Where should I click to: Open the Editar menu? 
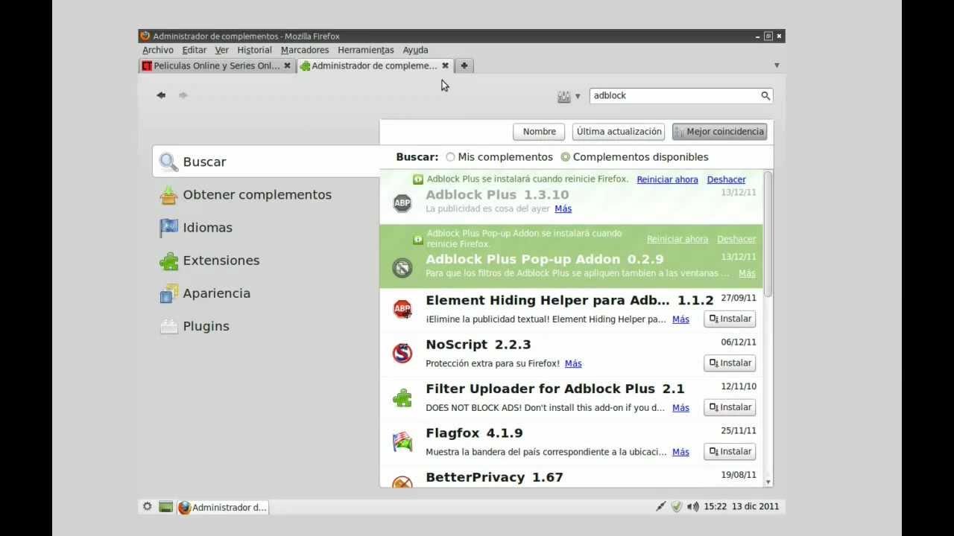(x=195, y=50)
